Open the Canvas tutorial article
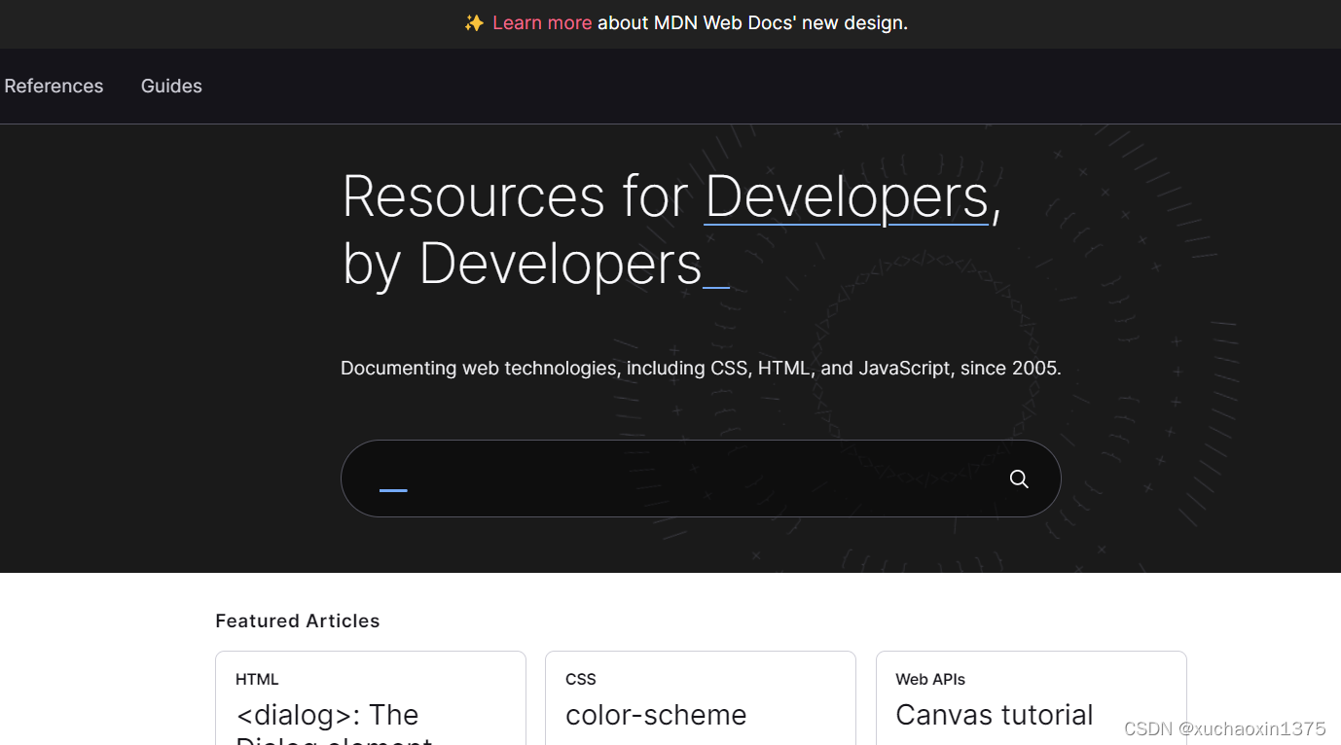1341x745 pixels. point(994,715)
